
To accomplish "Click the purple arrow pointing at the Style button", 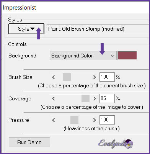I will point(39,34).
